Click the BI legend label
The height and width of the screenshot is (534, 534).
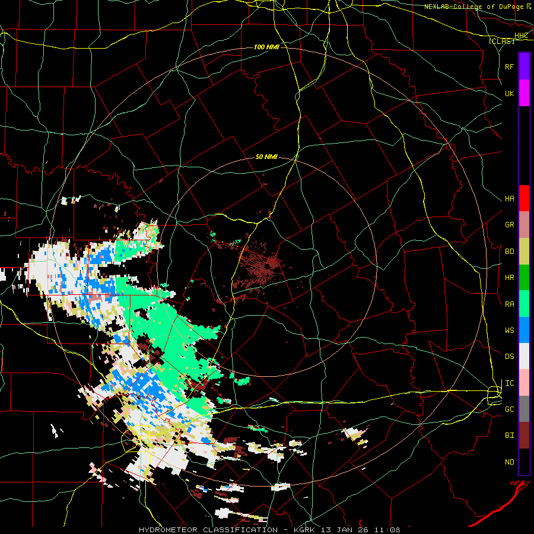click(x=510, y=436)
